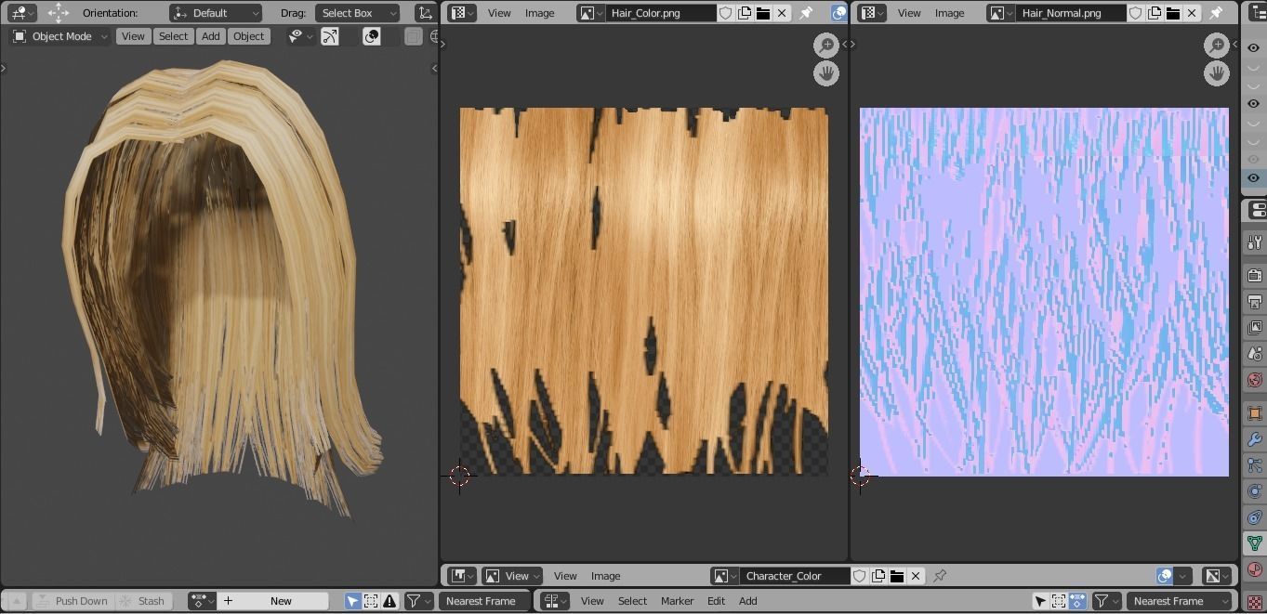
Task: Pin the Character_Color image
Action: pos(940,576)
